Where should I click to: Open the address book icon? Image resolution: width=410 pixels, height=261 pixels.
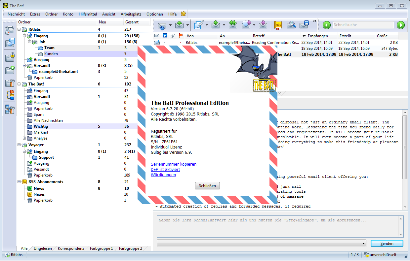point(278,25)
